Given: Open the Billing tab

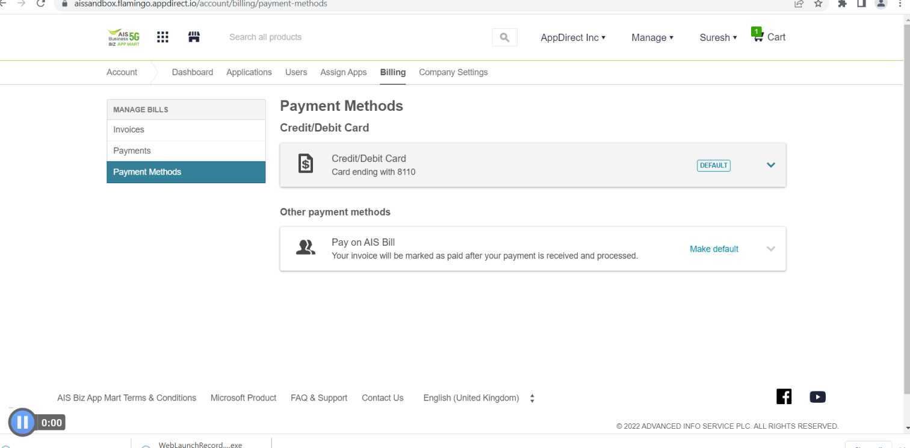Looking at the screenshot, I should (x=392, y=72).
